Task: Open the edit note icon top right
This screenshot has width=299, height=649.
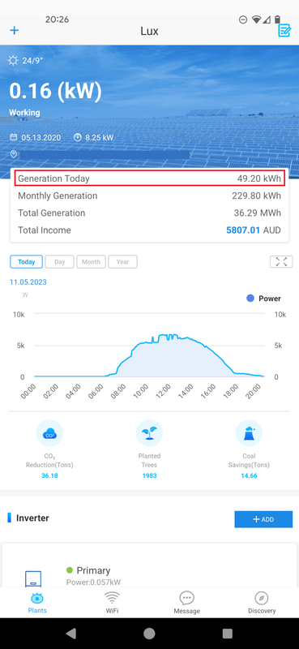Action: pos(284,30)
